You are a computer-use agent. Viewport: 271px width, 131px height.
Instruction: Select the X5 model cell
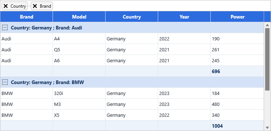[79, 115]
